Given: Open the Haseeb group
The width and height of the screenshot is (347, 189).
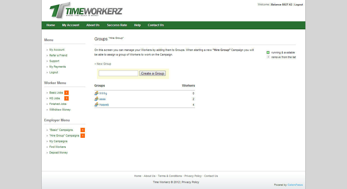Looking at the screenshot, I should coord(104,105).
